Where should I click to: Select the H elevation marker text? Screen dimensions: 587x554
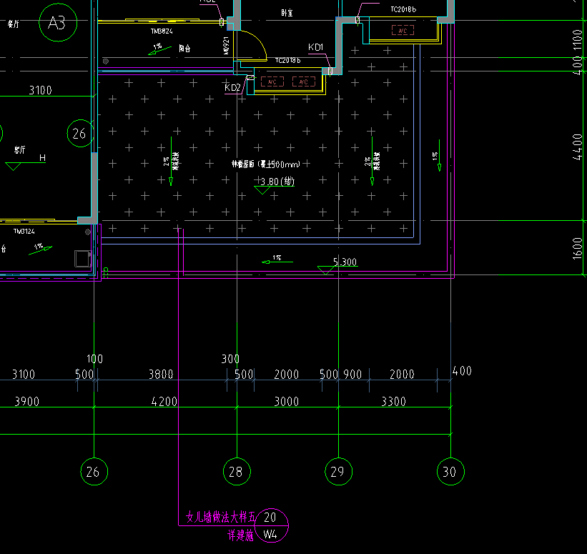click(x=42, y=158)
